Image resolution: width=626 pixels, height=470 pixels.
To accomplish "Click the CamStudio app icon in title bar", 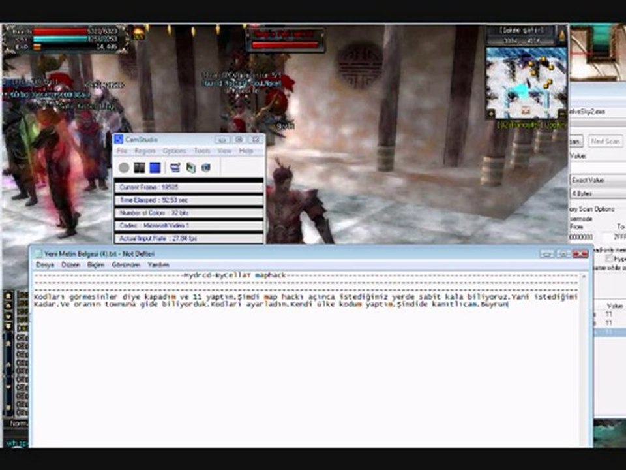I will pyautogui.click(x=119, y=139).
